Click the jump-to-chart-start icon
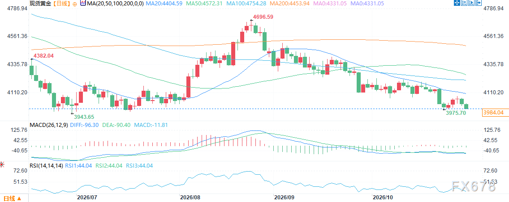The image size is (509, 202). point(464,3)
